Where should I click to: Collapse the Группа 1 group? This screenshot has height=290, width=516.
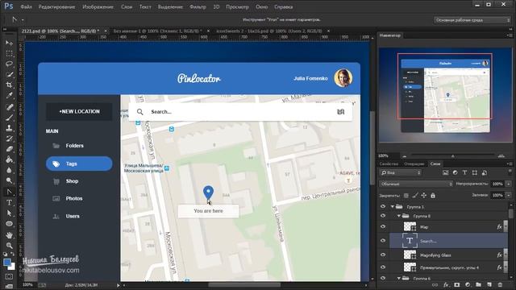pyautogui.click(x=393, y=207)
